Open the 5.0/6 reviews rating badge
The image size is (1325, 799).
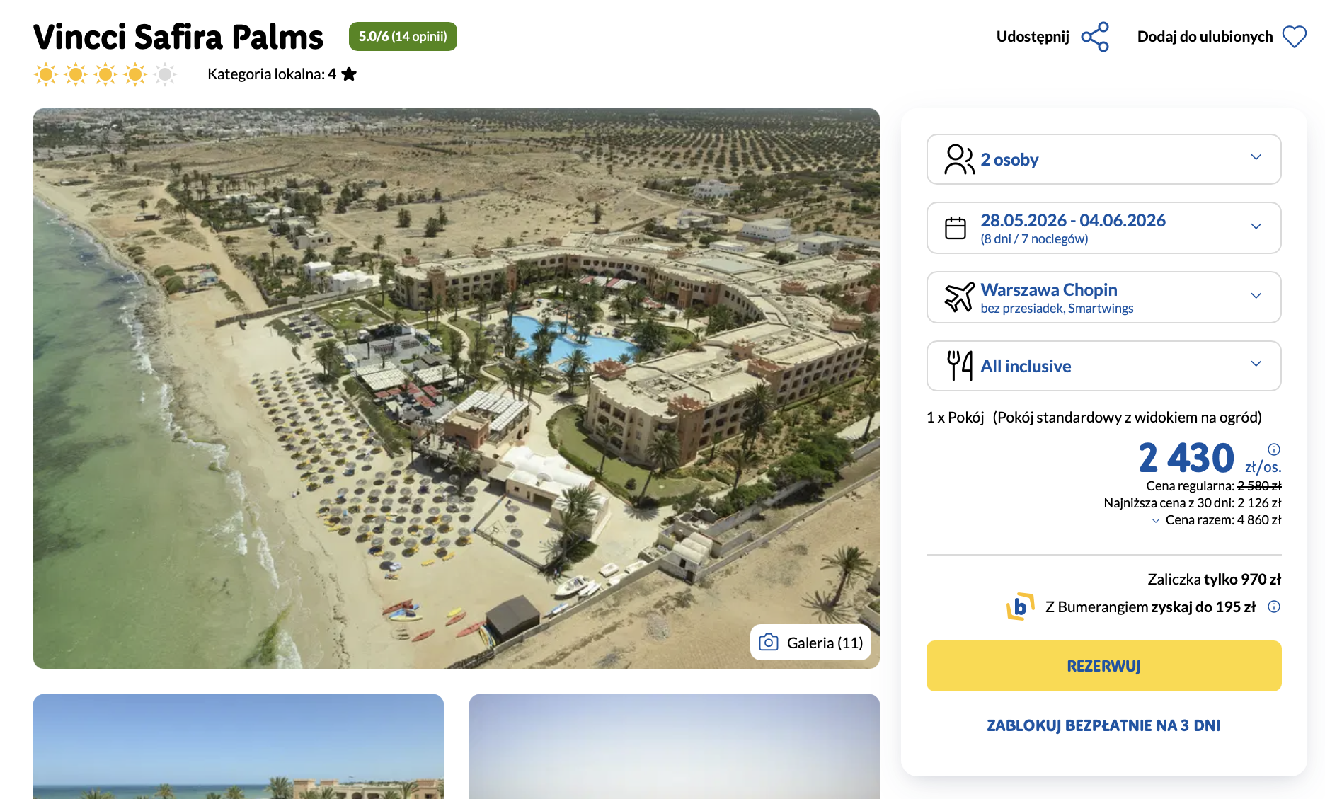(403, 37)
